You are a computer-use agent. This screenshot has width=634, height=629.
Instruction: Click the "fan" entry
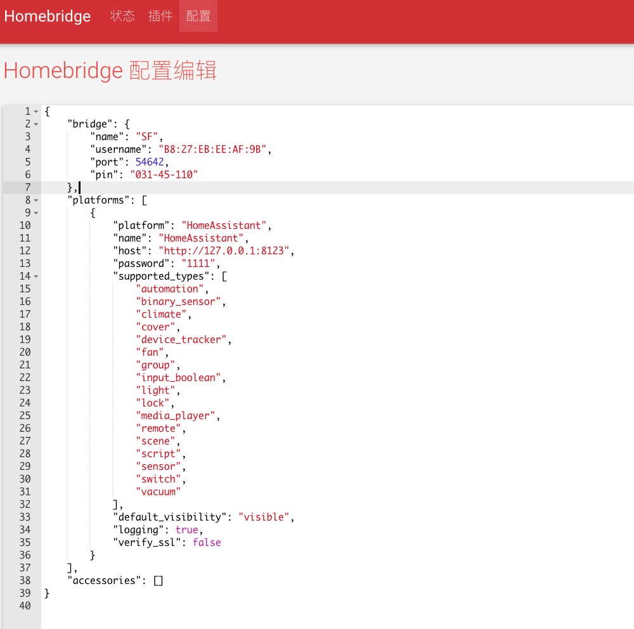(150, 353)
